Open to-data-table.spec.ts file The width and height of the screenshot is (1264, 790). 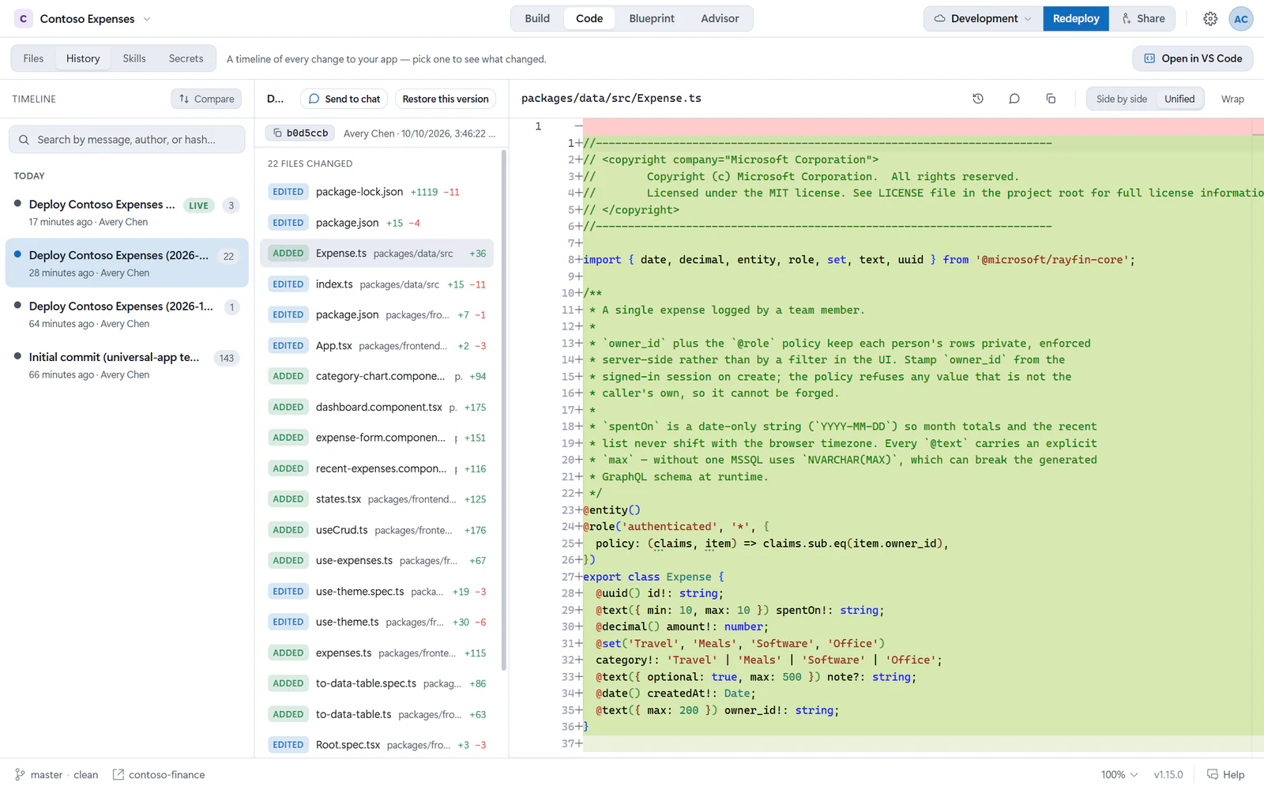tap(377, 683)
